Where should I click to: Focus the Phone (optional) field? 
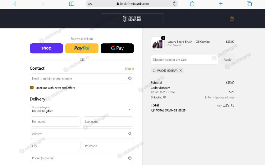coord(82,158)
